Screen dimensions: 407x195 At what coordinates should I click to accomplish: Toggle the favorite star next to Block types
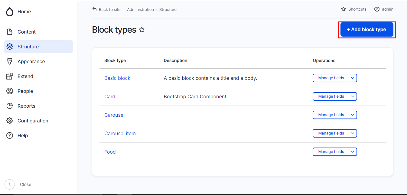pos(142,30)
